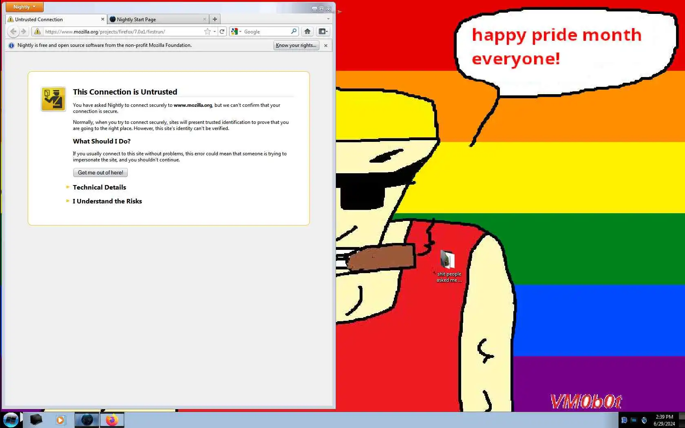
Task: Click the Get me out of here button
Action: click(x=100, y=172)
